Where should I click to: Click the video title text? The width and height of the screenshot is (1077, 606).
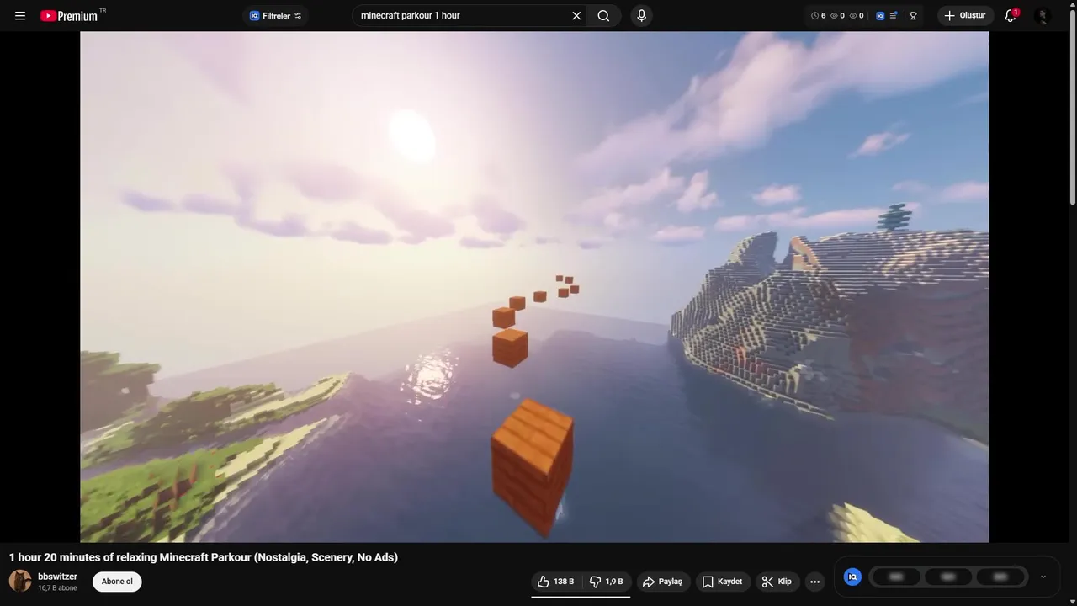pyautogui.click(x=204, y=557)
